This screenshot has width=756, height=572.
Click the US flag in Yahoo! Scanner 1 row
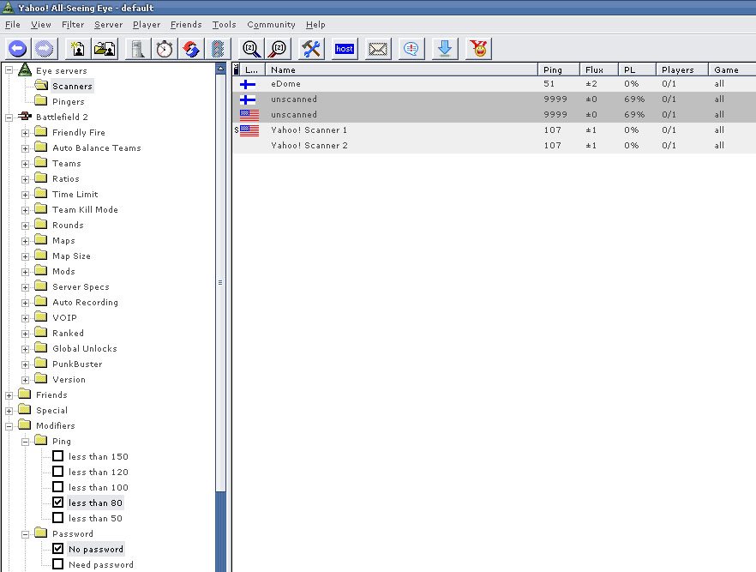tap(249, 130)
